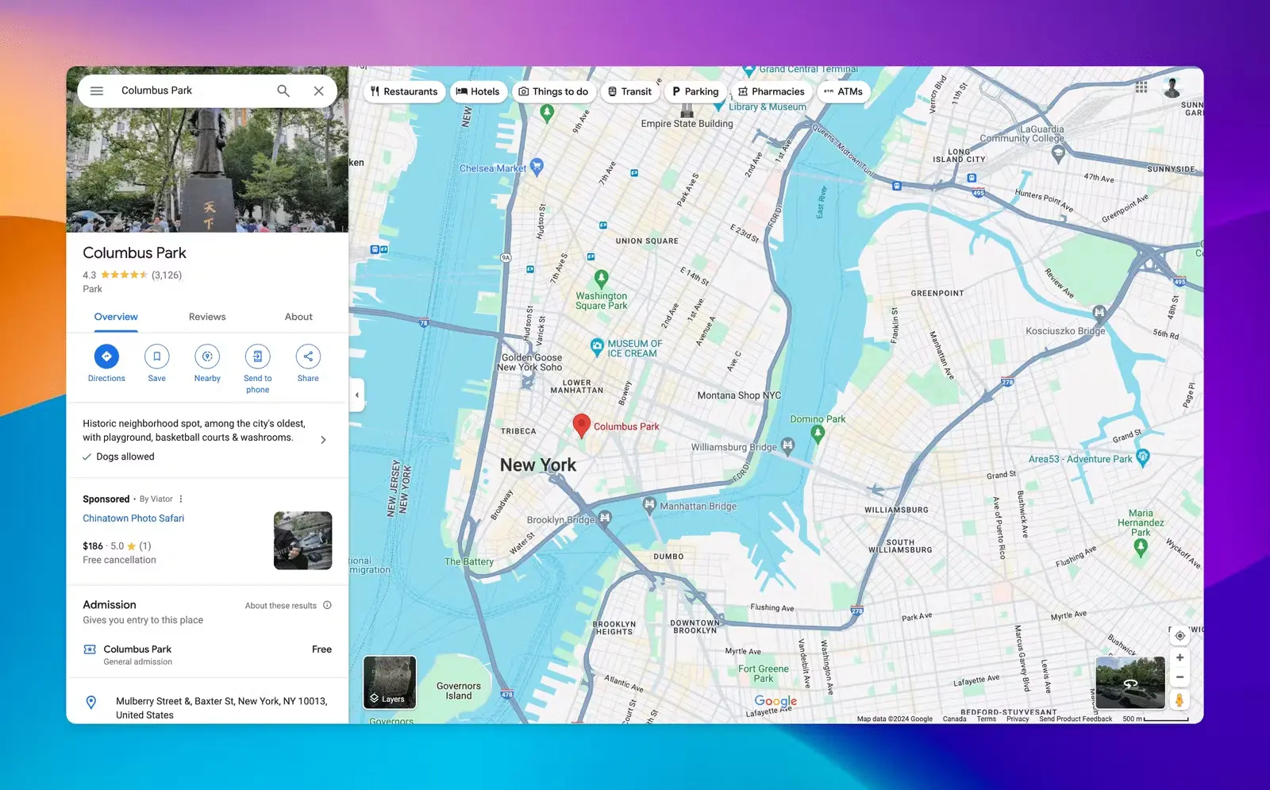Get Directions to Columbus Park
This screenshot has width=1270, height=790.
[106, 356]
